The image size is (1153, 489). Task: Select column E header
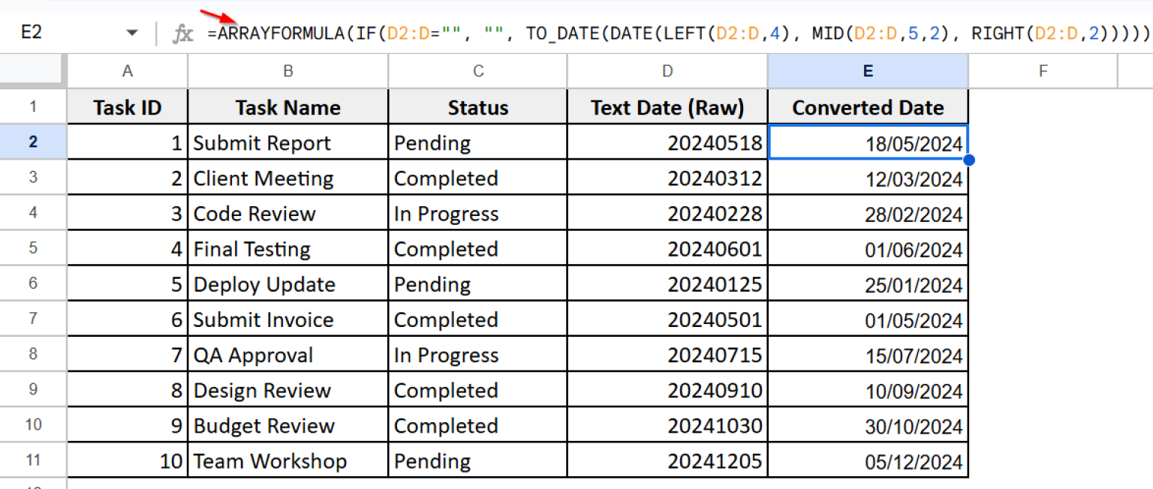coord(868,70)
